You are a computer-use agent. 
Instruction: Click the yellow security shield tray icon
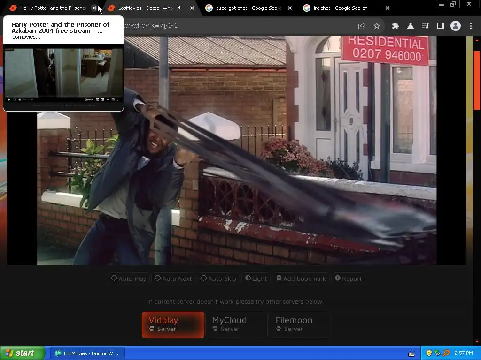[x=429, y=353]
